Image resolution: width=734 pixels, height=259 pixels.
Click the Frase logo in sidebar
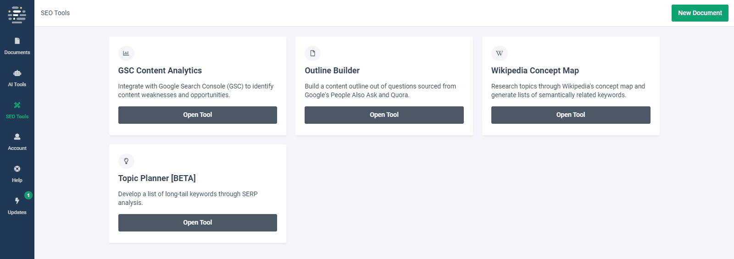click(x=17, y=15)
